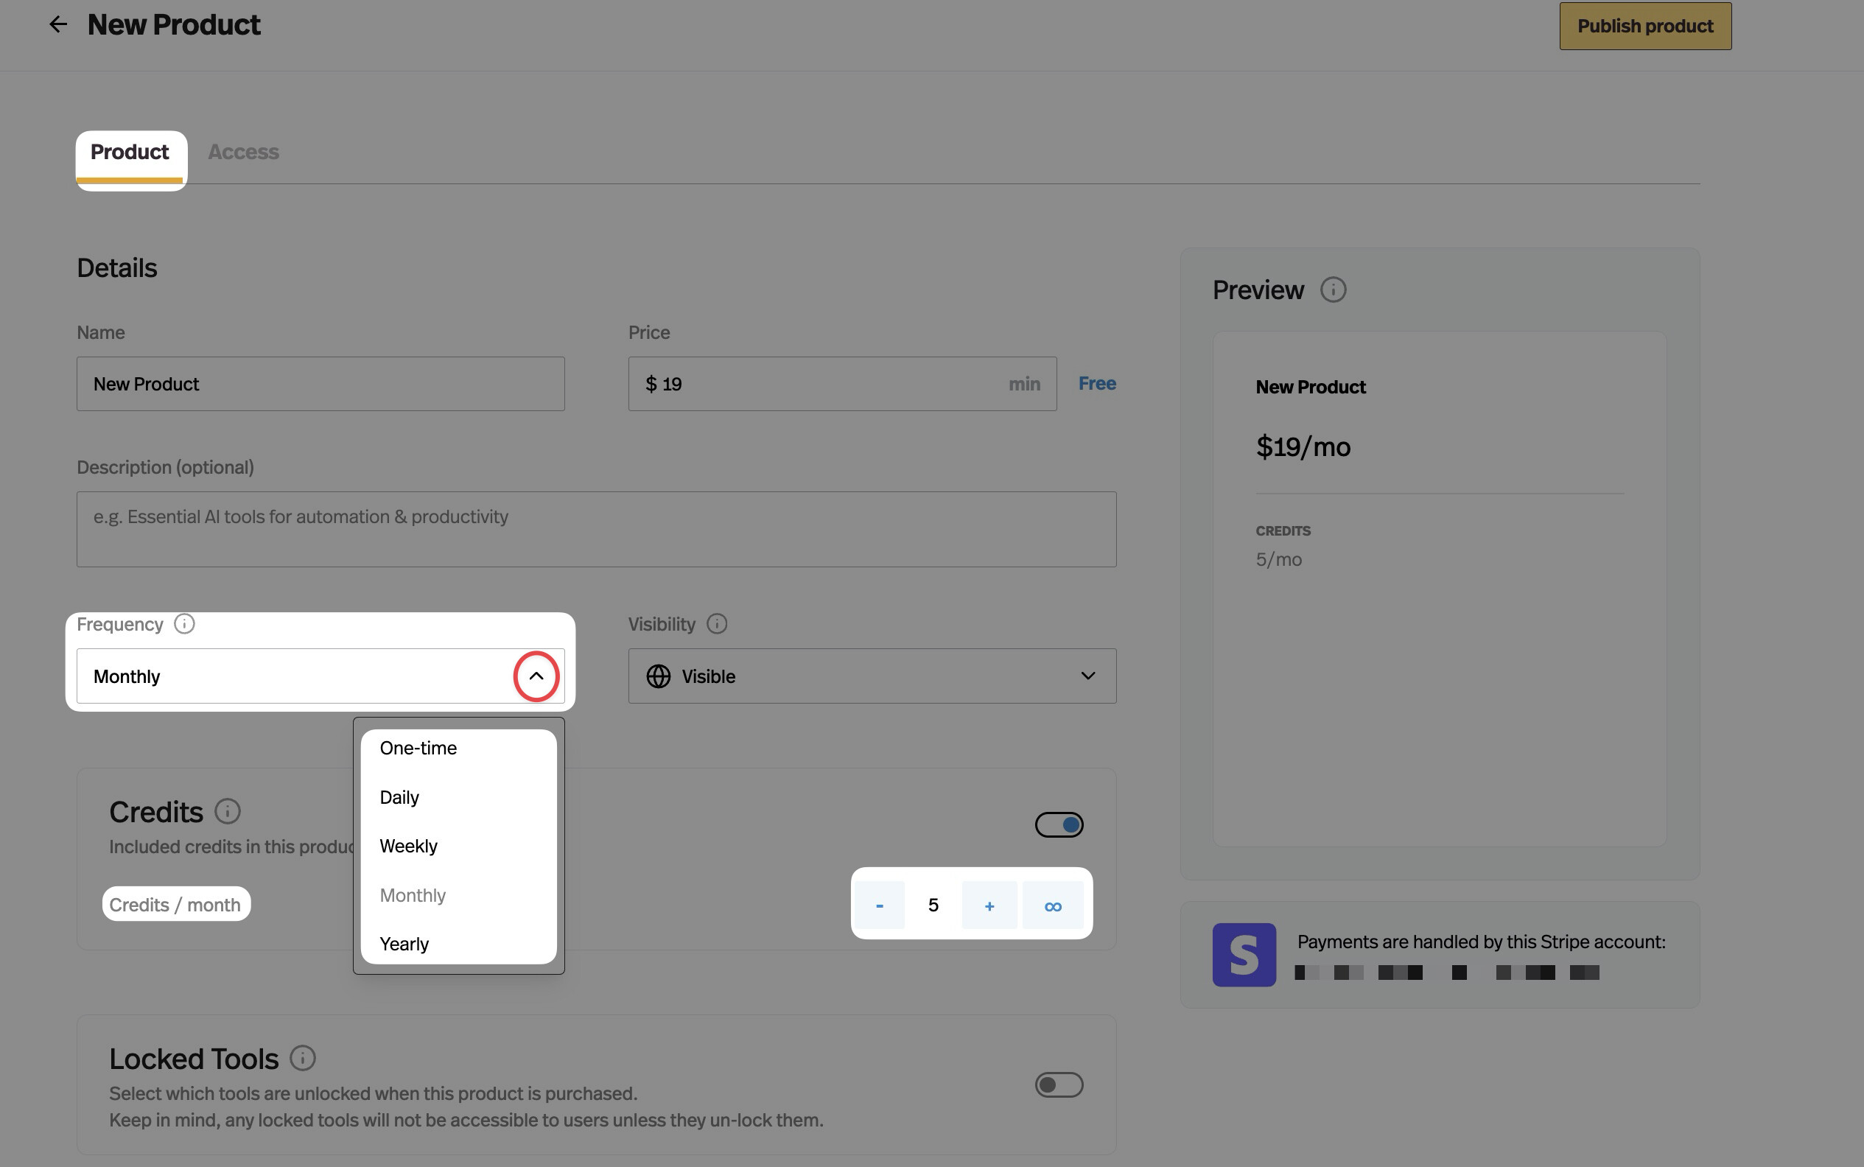Image resolution: width=1864 pixels, height=1167 pixels.
Task: Switch to the Access tab
Action: 243,152
